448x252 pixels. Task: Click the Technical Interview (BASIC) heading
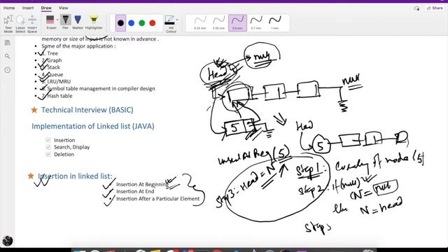87,110
